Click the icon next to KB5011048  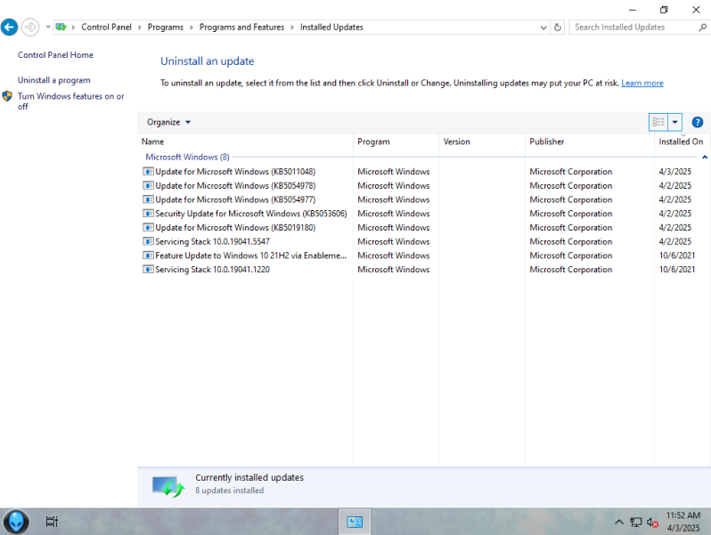coord(148,171)
